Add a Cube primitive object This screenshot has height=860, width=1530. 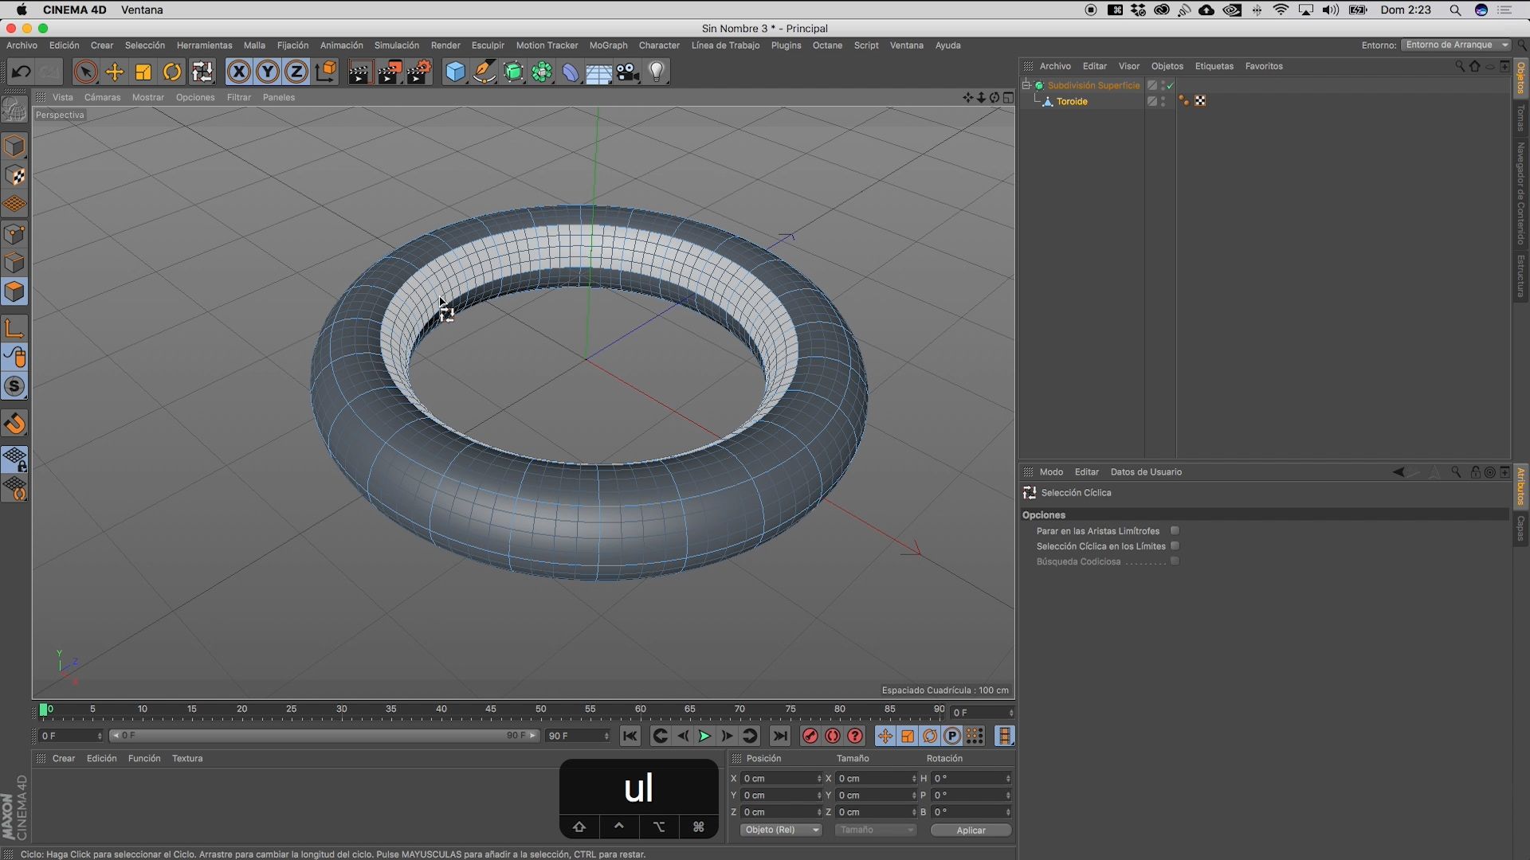pyautogui.click(x=455, y=72)
